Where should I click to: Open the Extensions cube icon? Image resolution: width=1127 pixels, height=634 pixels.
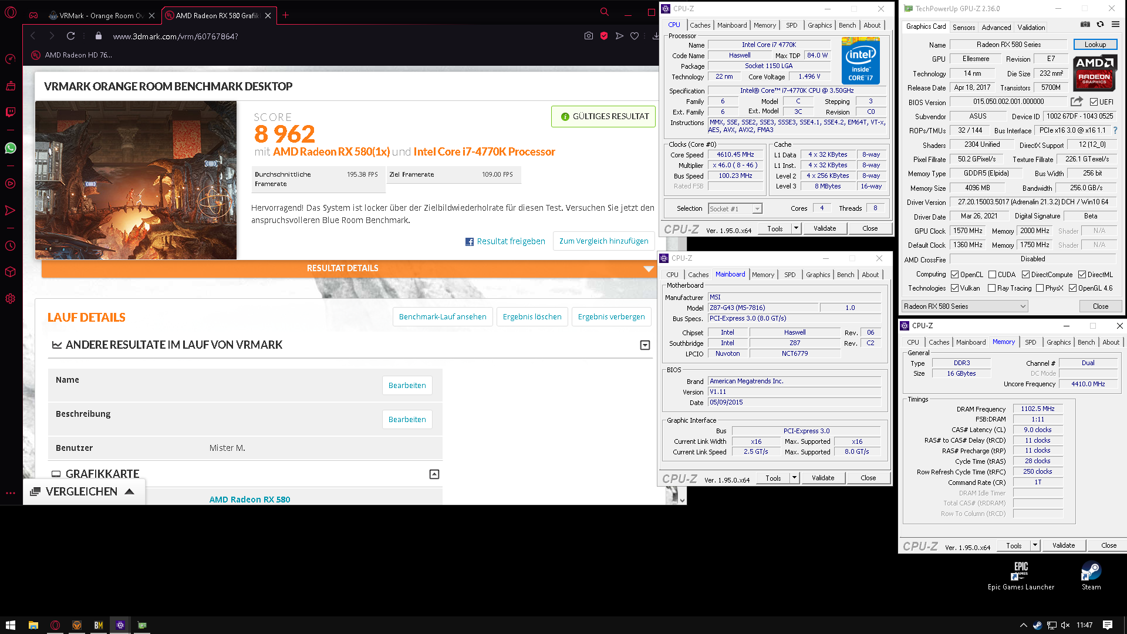[11, 272]
